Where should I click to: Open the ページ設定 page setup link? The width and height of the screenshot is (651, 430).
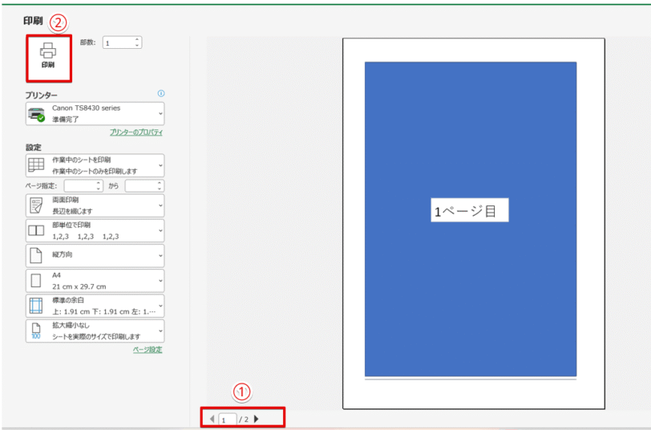148,350
